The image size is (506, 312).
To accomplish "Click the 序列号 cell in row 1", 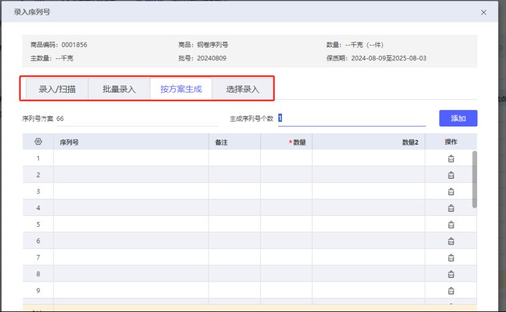I will [131, 159].
